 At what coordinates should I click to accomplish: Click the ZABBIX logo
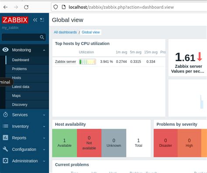pyautogui.click(x=15, y=20)
